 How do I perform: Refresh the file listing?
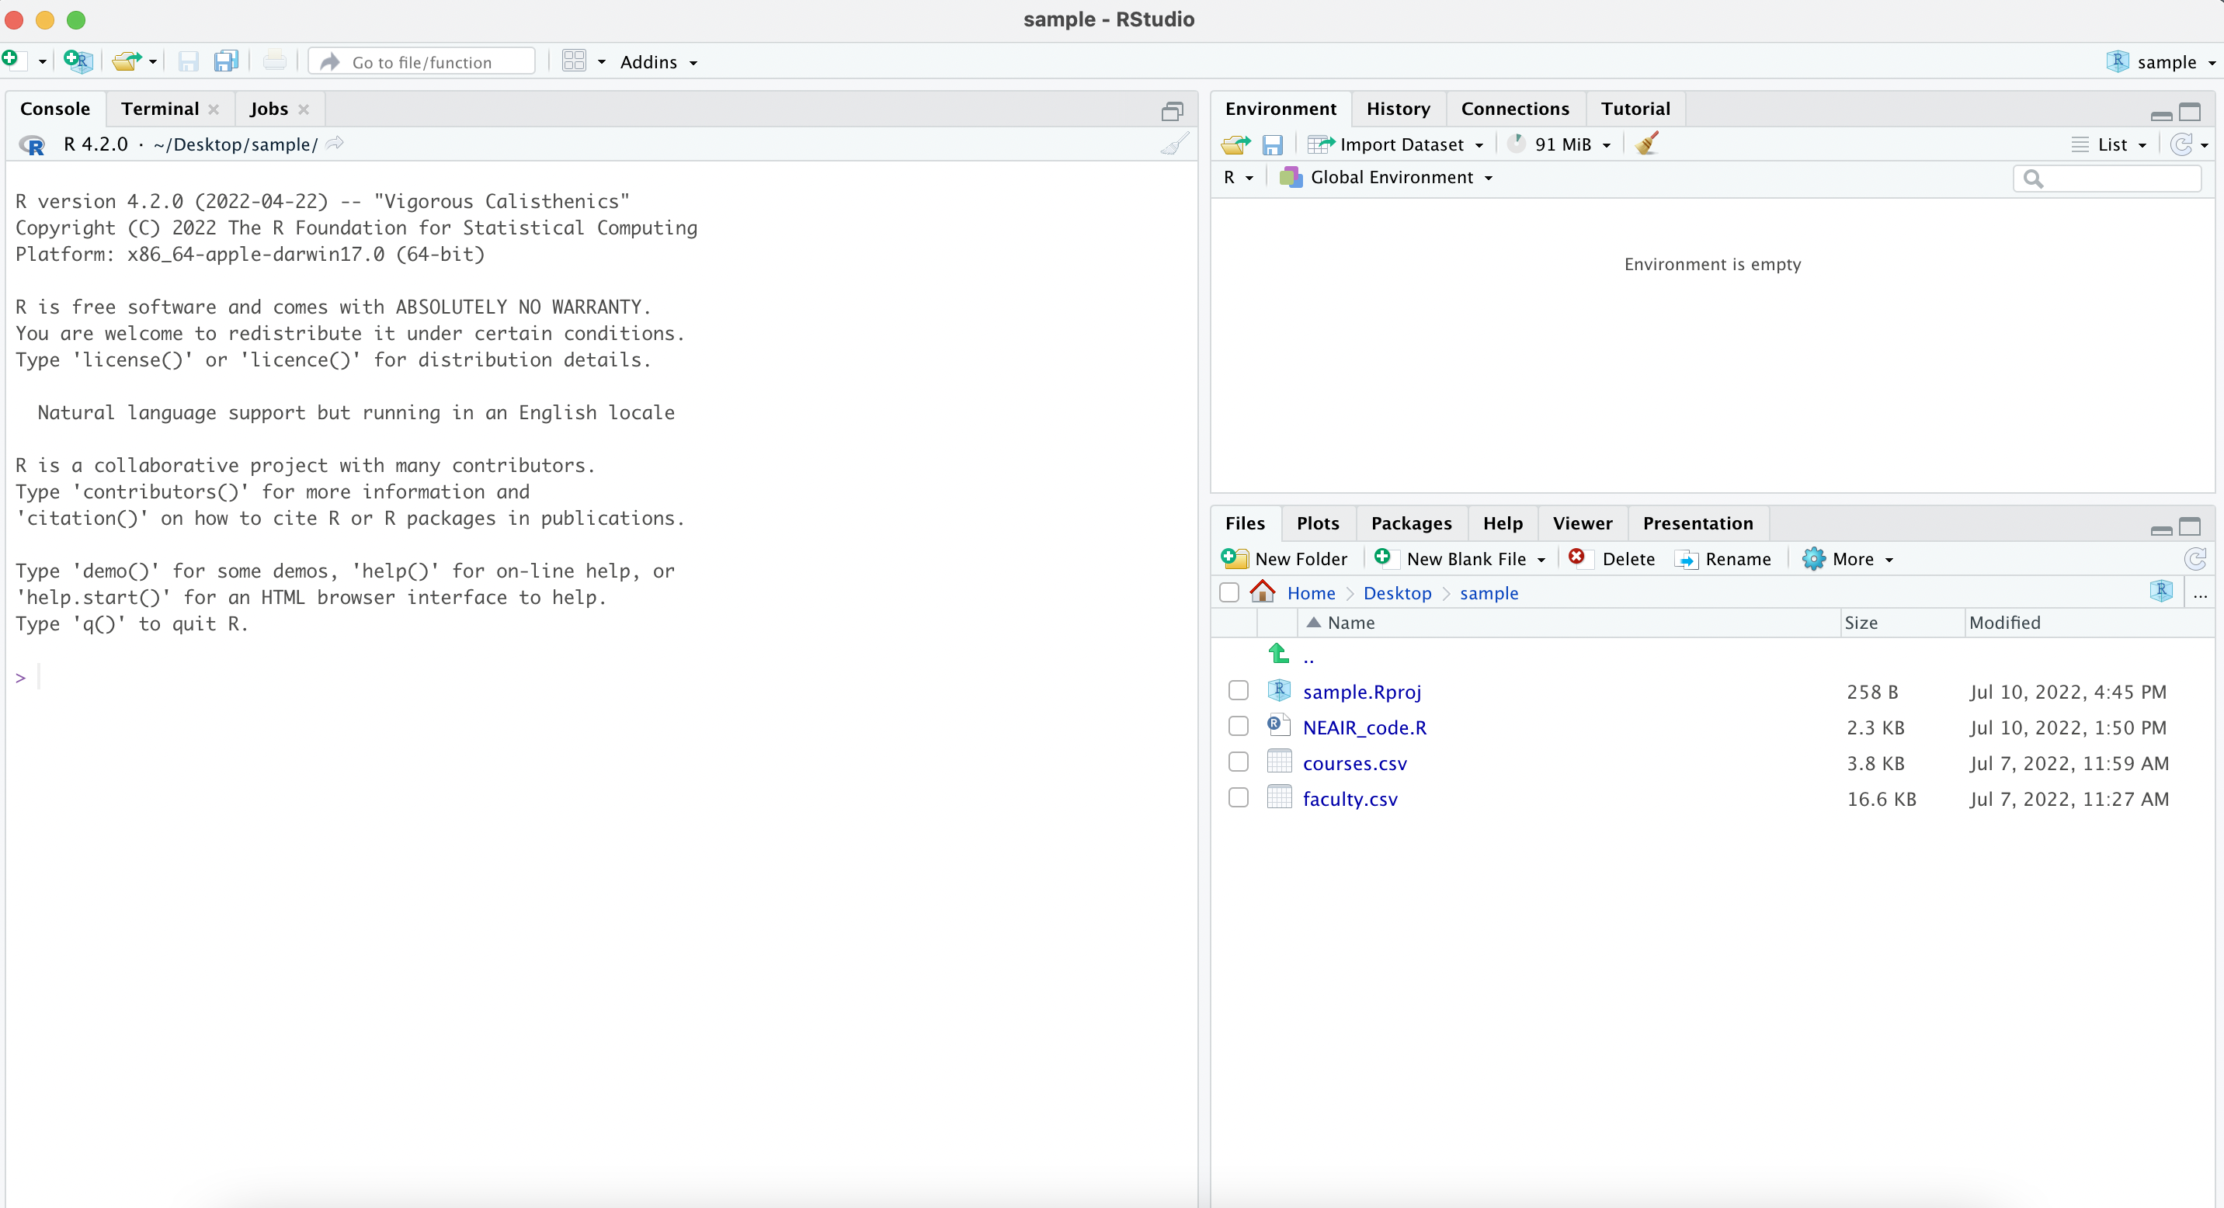[2194, 559]
